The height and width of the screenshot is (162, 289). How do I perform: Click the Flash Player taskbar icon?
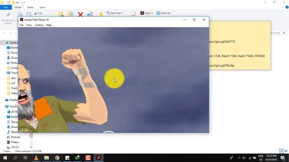(x=98, y=158)
